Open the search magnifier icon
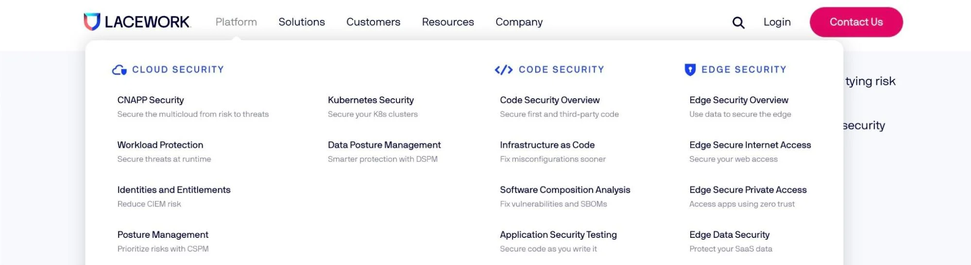 pos(738,22)
